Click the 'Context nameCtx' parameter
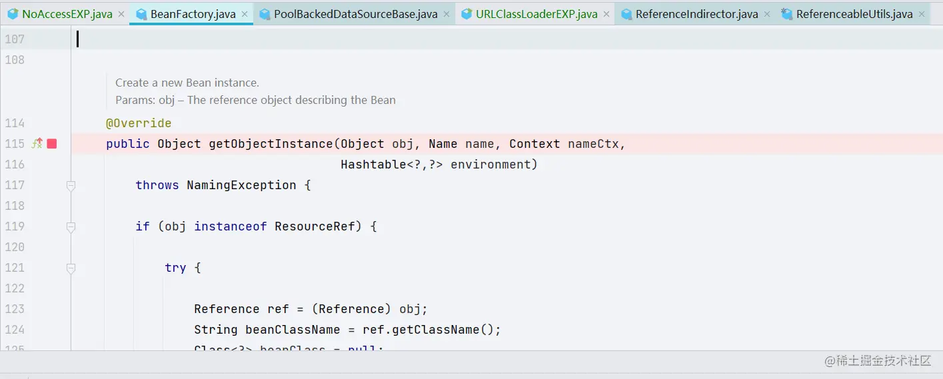The image size is (943, 379). 564,144
